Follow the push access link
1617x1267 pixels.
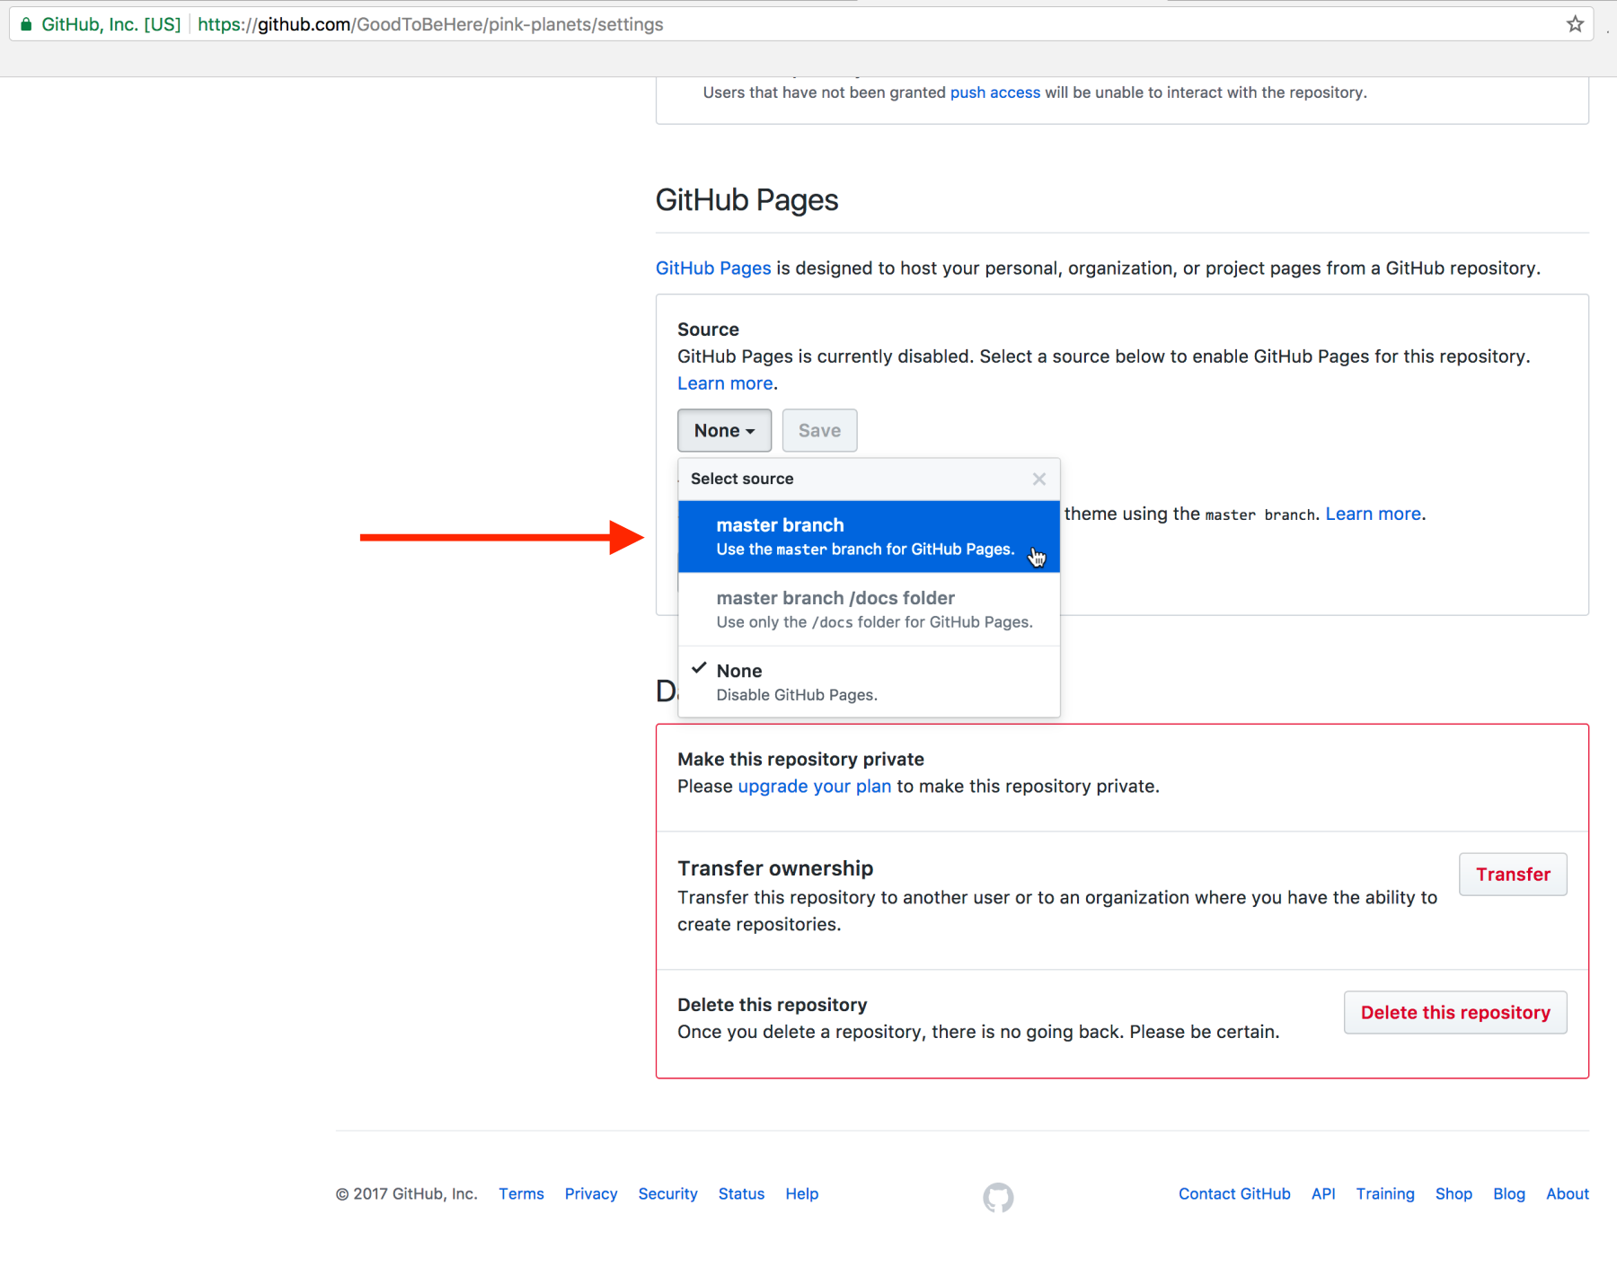click(x=994, y=92)
